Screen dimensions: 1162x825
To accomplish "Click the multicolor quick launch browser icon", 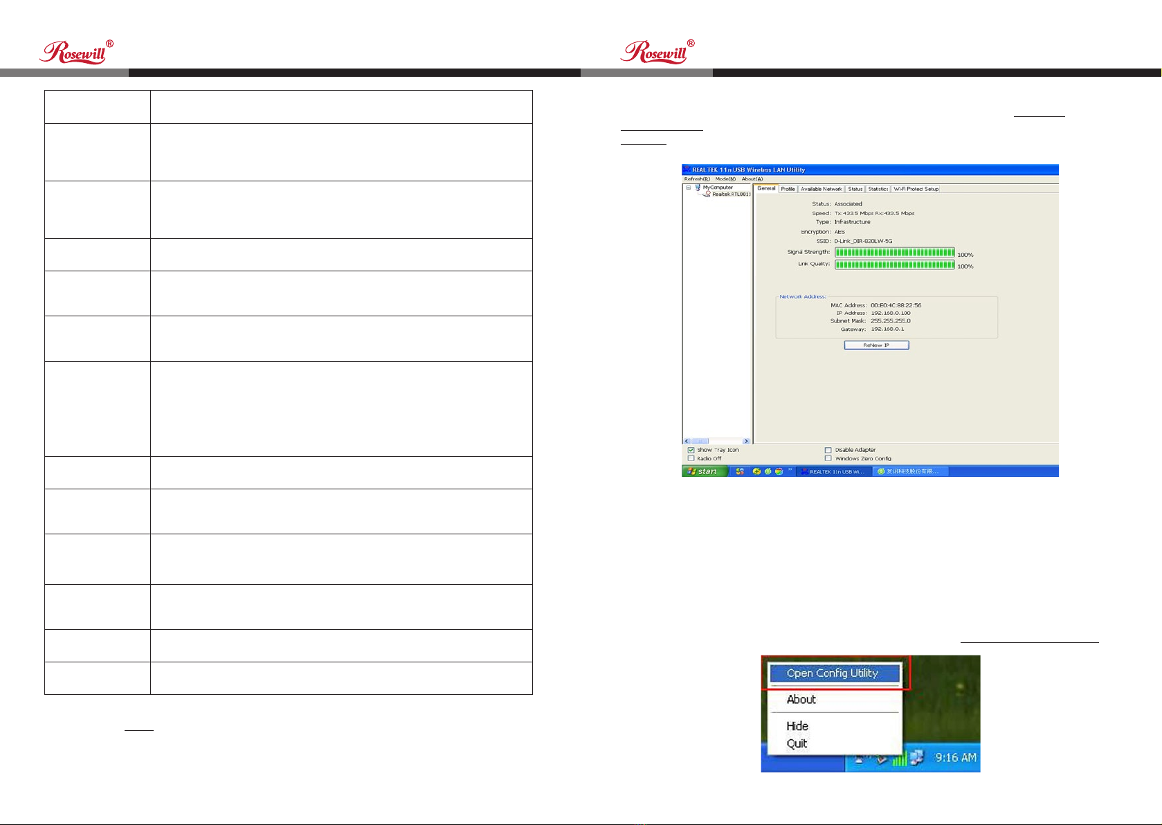I will coord(779,471).
